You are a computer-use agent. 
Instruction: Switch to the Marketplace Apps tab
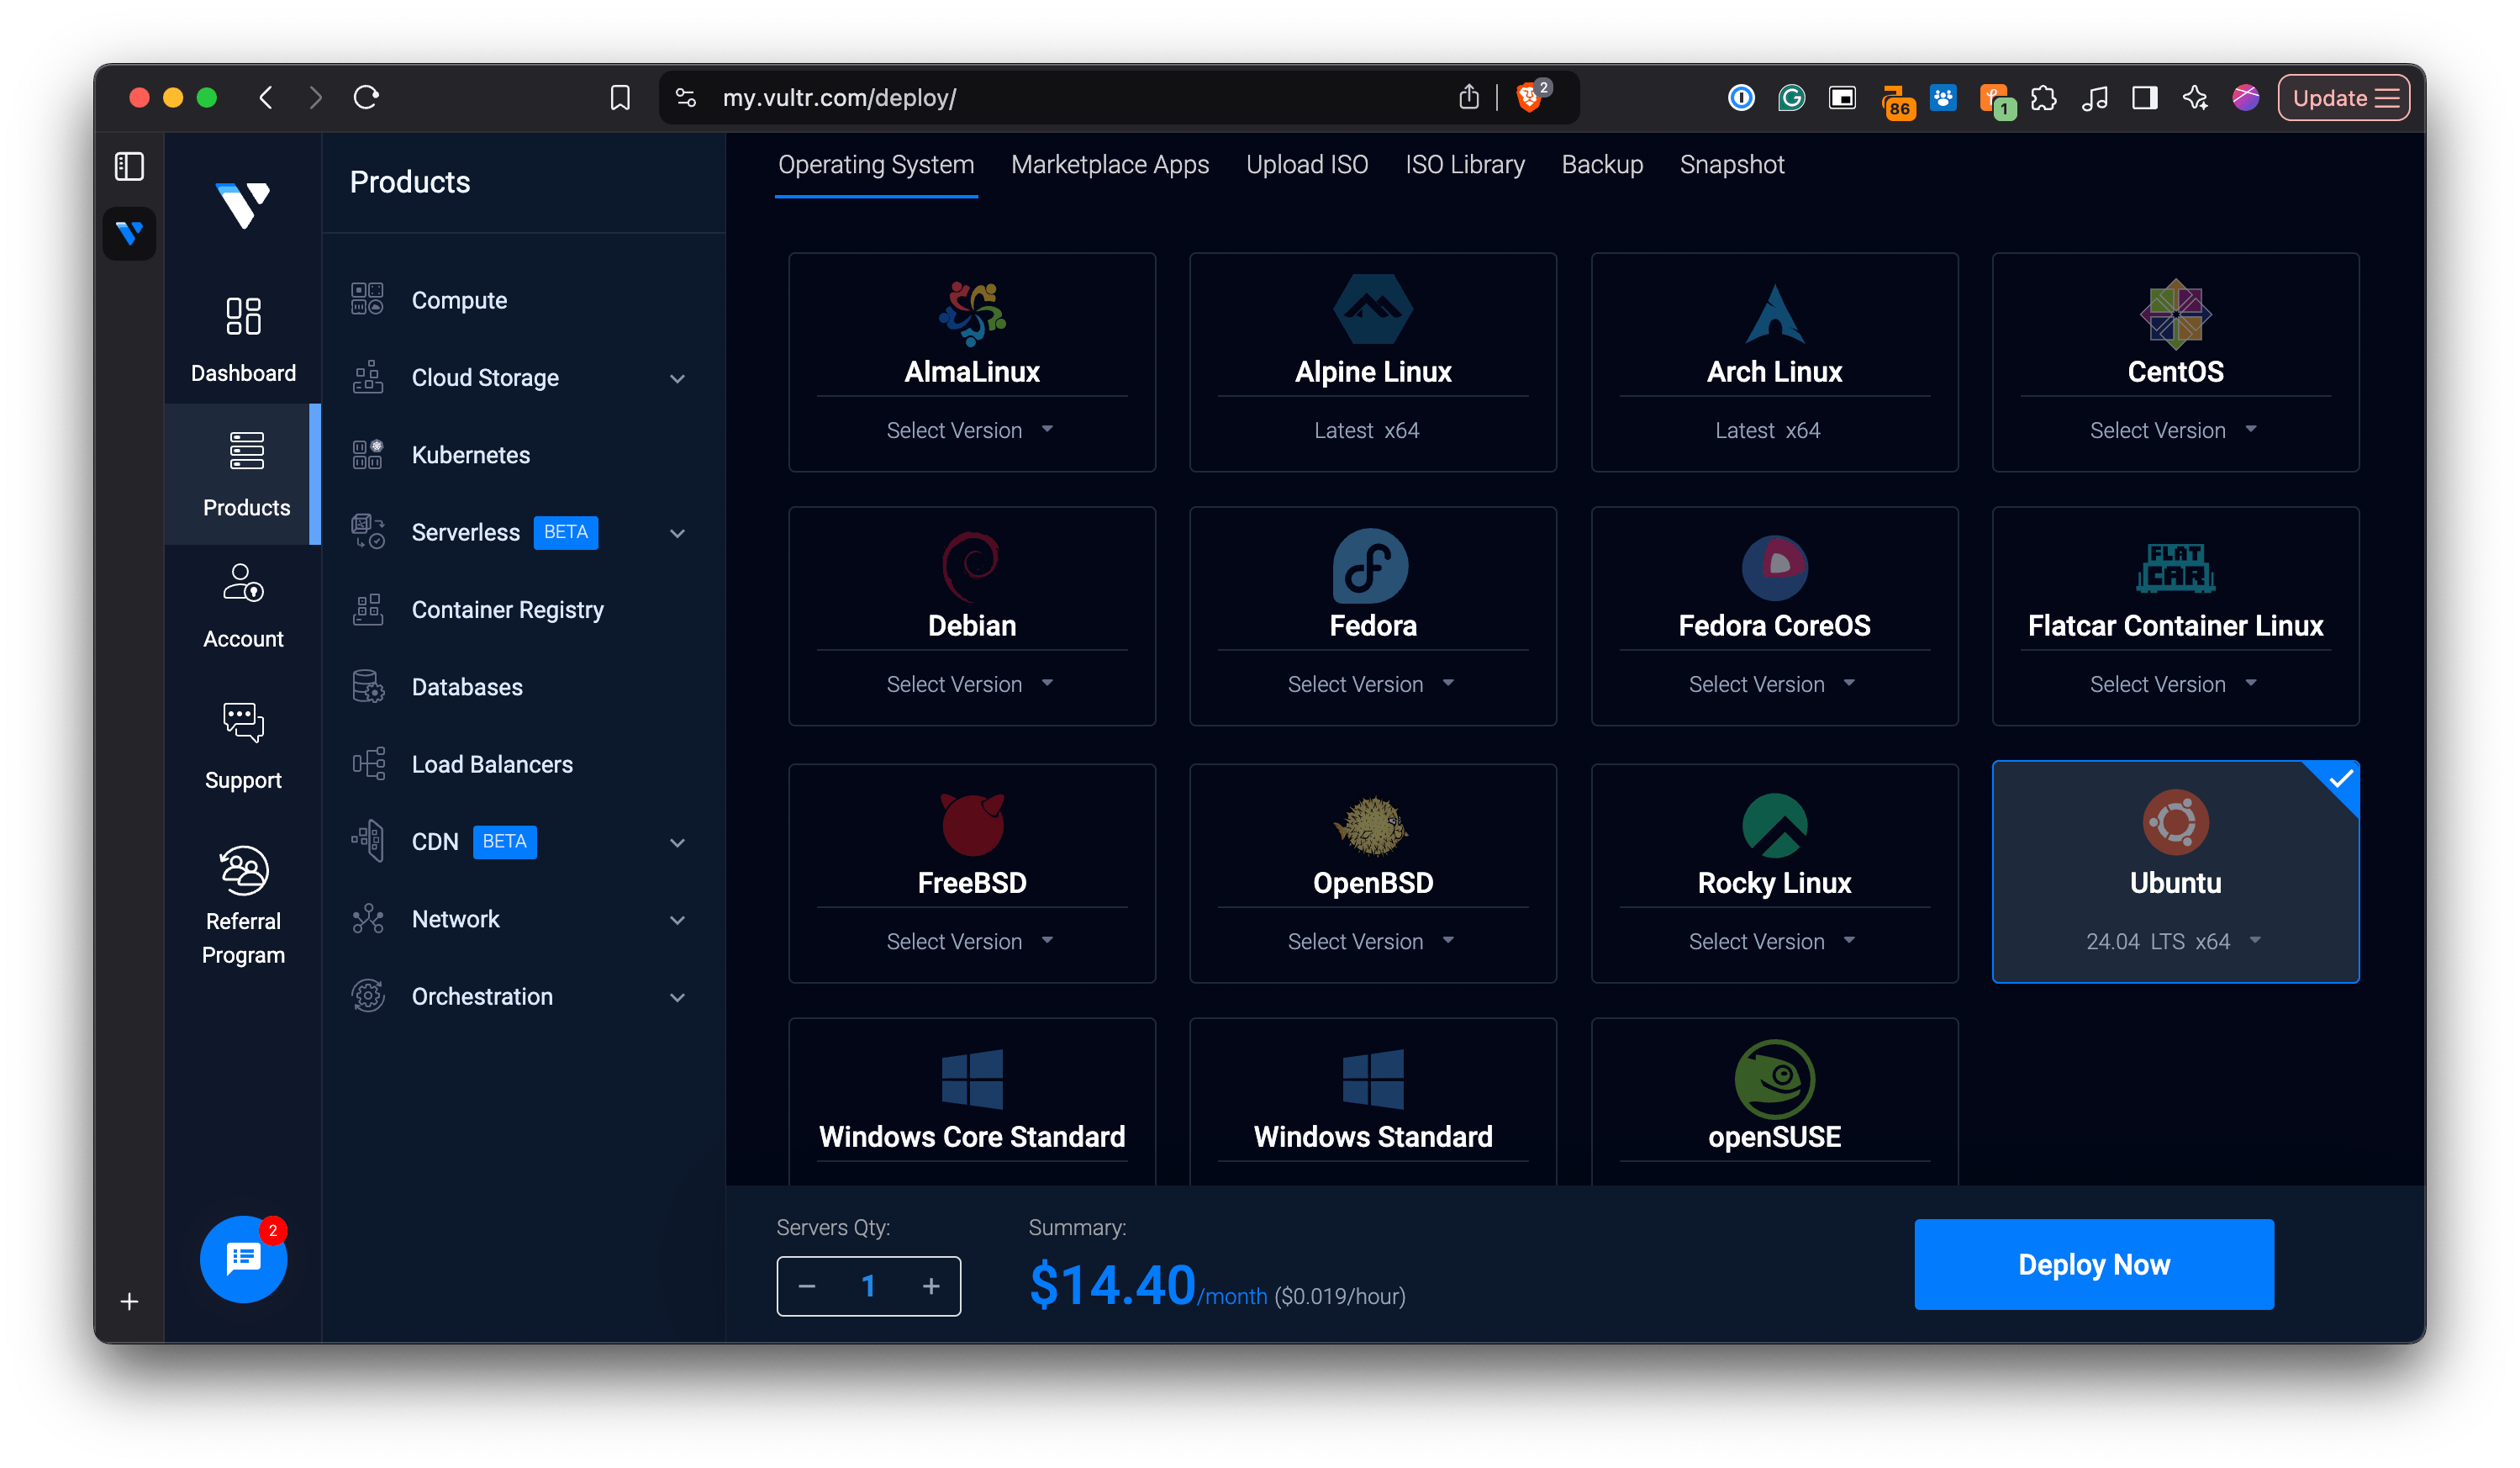click(1109, 164)
